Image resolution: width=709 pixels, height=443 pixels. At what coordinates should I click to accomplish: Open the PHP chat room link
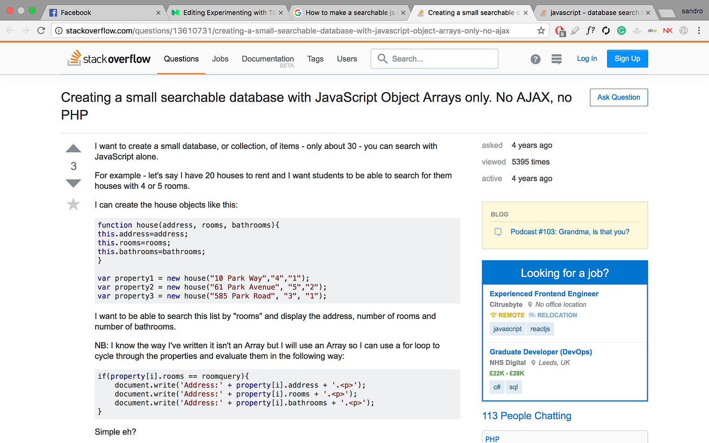click(492, 439)
